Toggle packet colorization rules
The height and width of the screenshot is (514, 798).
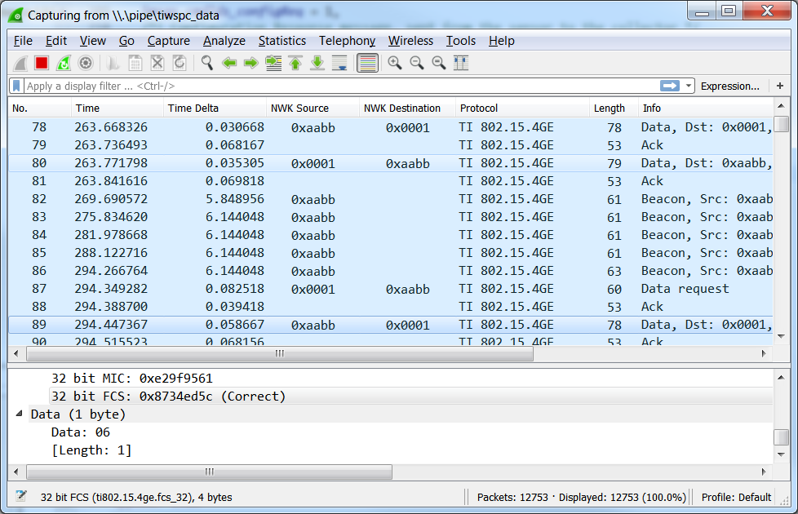coord(367,63)
